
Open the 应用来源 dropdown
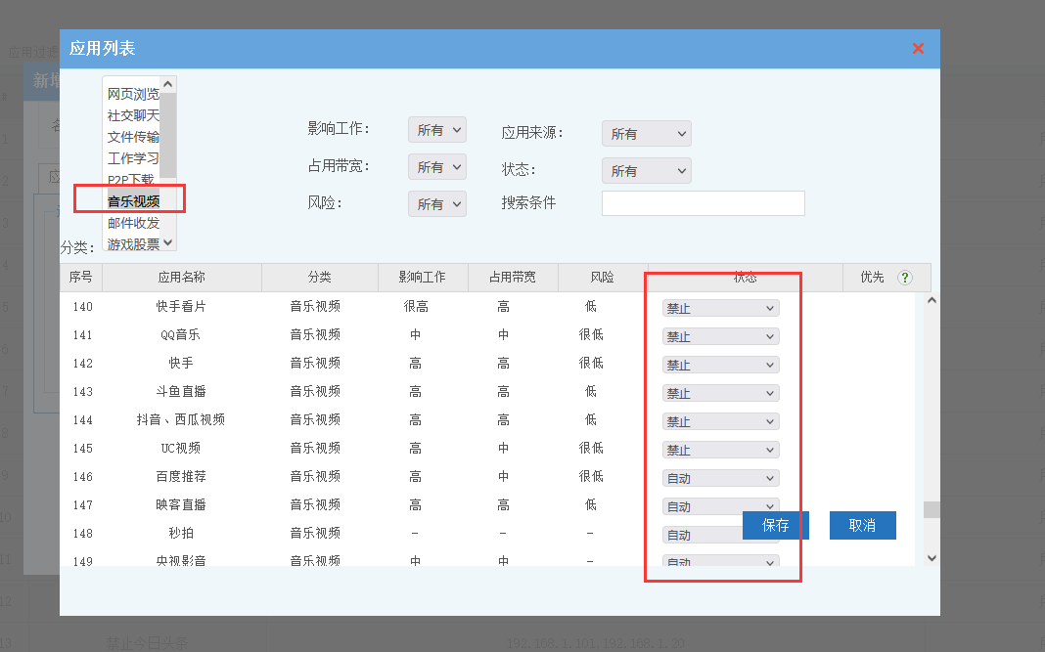(646, 134)
